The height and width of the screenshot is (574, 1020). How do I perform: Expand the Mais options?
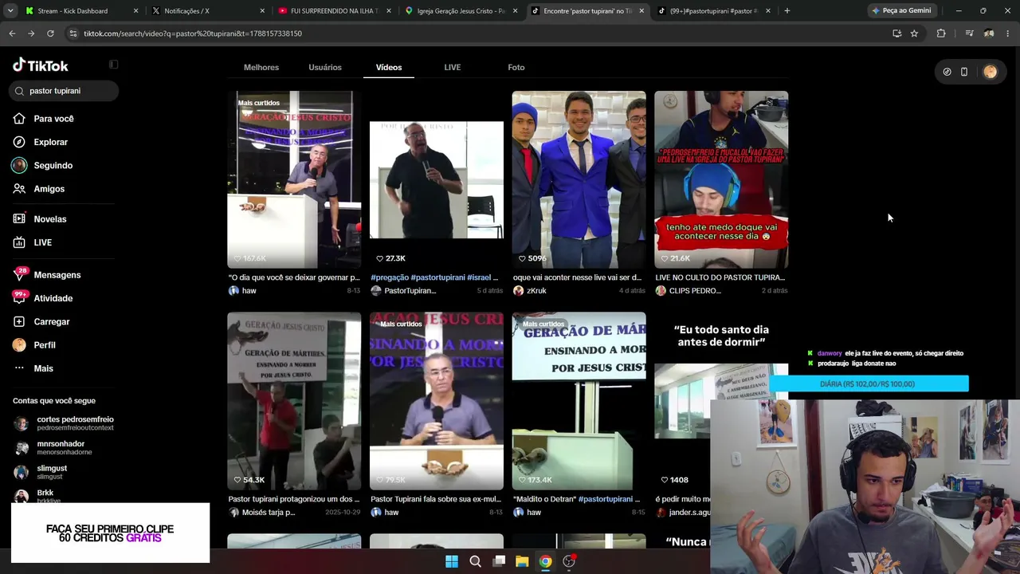43,368
